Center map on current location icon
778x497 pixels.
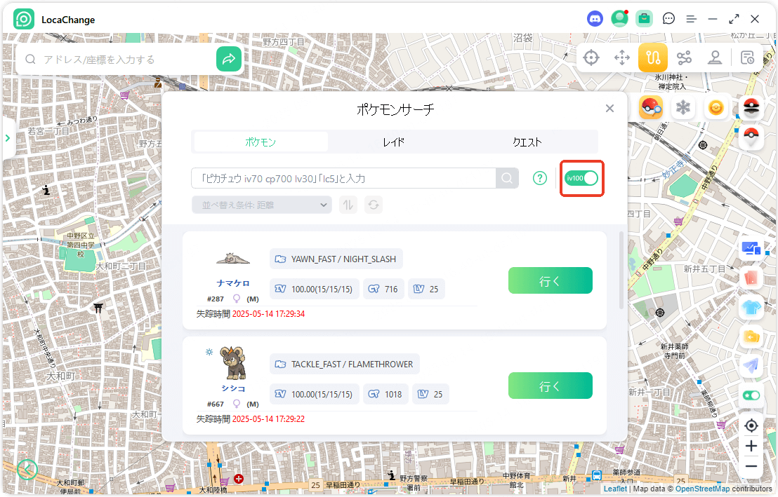pos(751,425)
